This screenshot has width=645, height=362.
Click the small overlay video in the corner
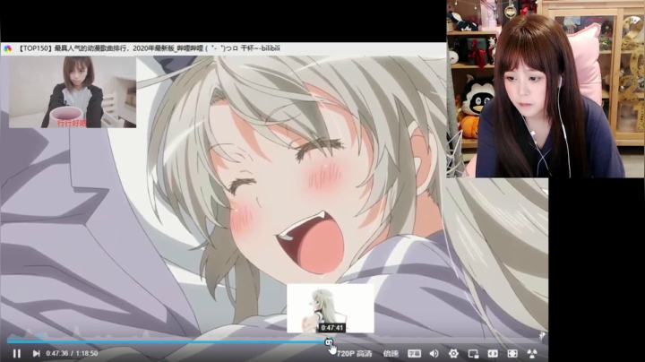click(x=73, y=92)
